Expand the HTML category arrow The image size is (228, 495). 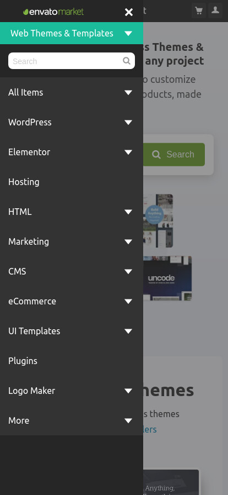(128, 212)
